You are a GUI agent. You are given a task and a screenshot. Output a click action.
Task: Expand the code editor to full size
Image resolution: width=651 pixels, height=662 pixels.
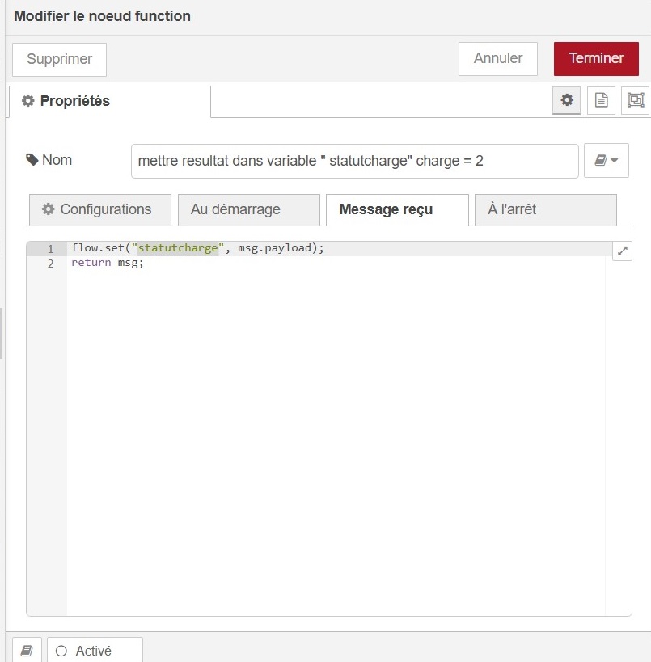point(622,251)
